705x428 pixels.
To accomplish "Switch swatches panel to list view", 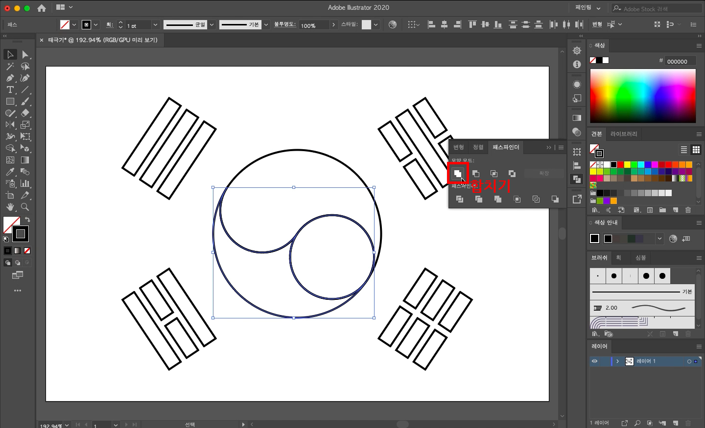I will click(684, 150).
